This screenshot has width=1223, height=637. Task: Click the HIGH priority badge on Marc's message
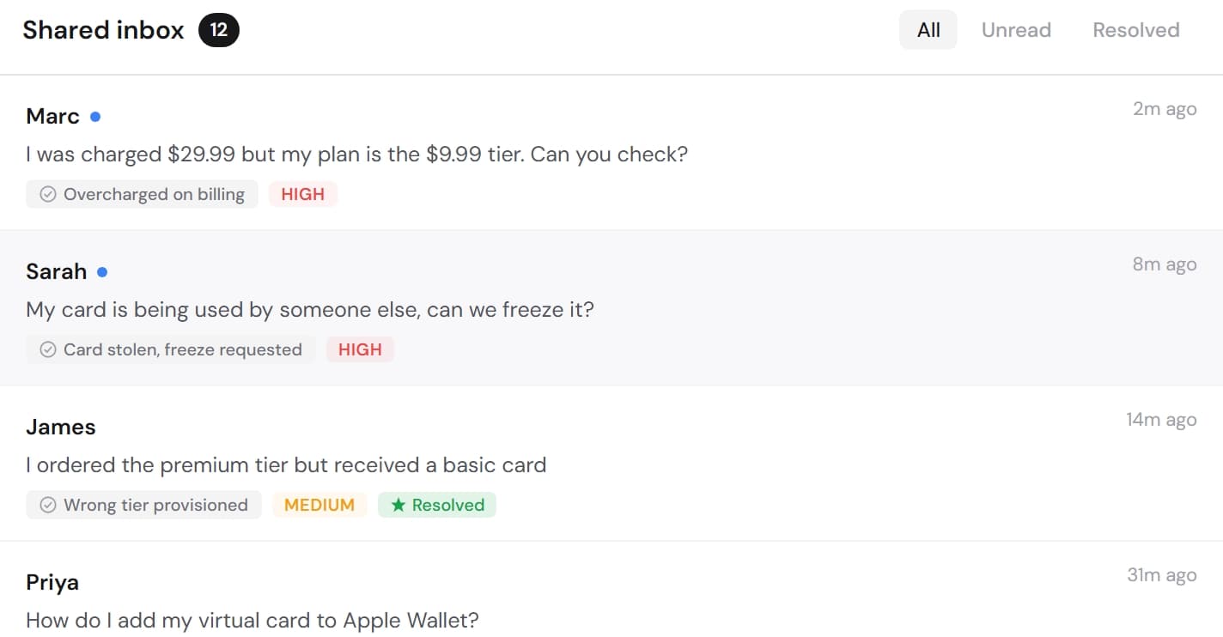303,195
